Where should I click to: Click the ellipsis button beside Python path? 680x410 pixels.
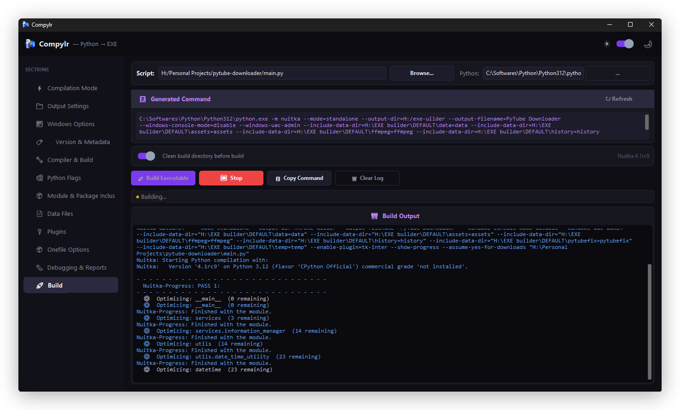tap(618, 73)
